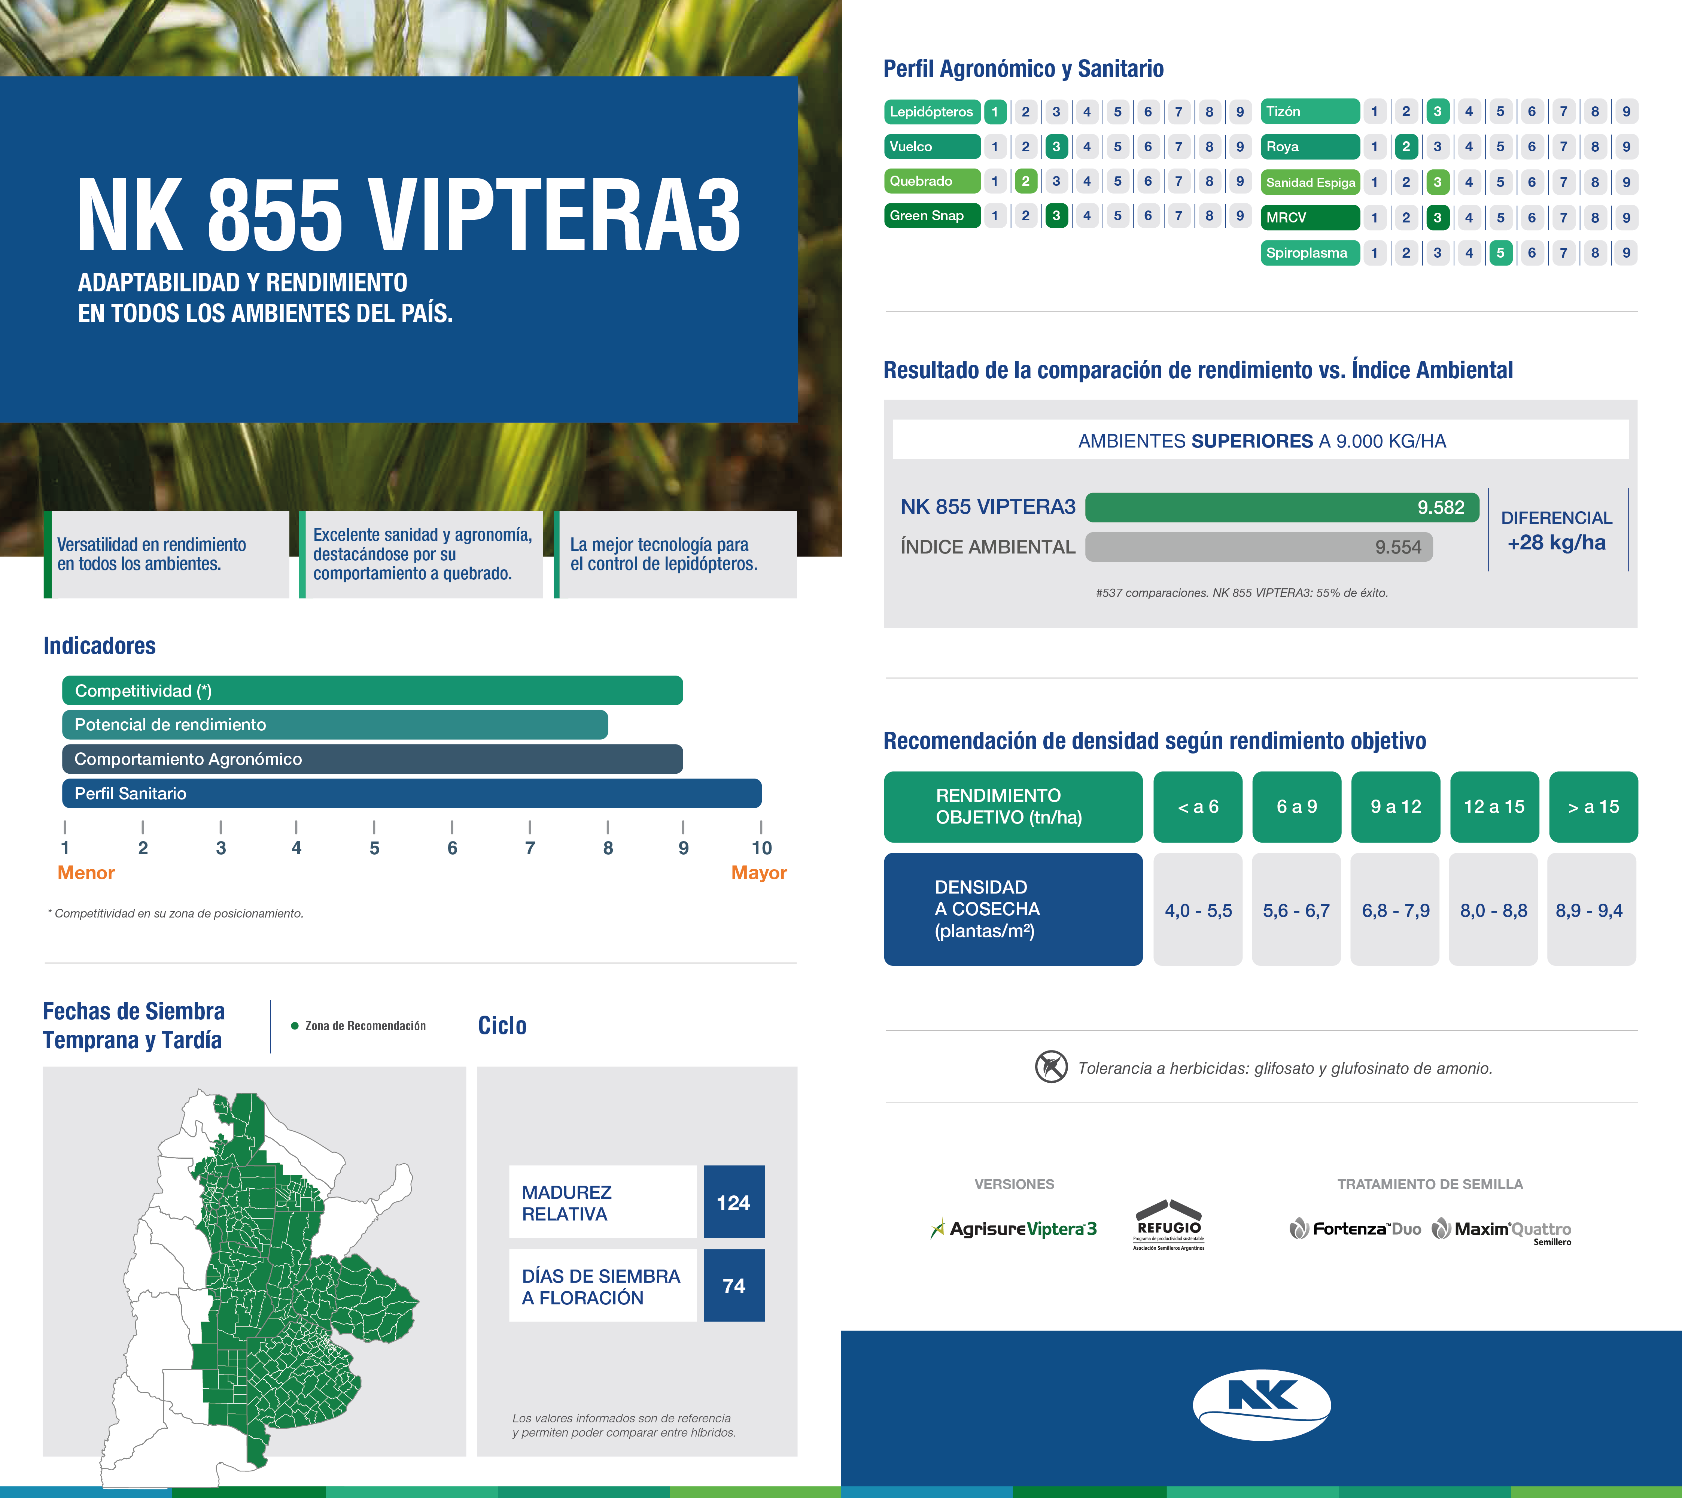Click the 'AMBIENTES SUPERIORES A 9.000 KG/HA' banner
This screenshot has width=1682, height=1498.
(x=1261, y=440)
